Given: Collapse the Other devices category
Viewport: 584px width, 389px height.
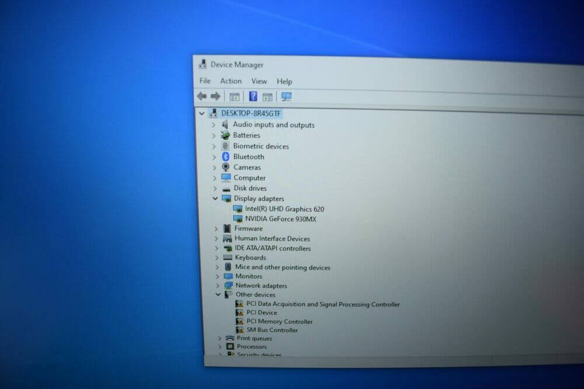Looking at the screenshot, I should (x=218, y=294).
